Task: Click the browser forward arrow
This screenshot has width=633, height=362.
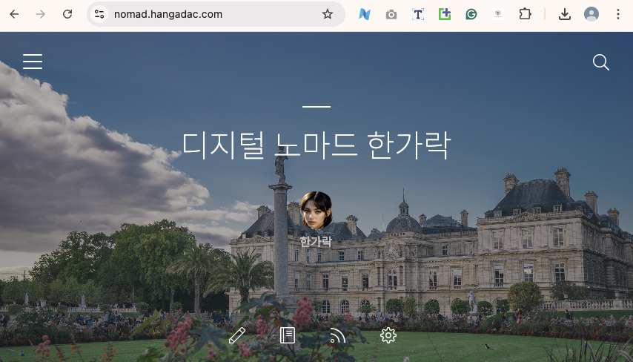Action: pyautogui.click(x=40, y=14)
